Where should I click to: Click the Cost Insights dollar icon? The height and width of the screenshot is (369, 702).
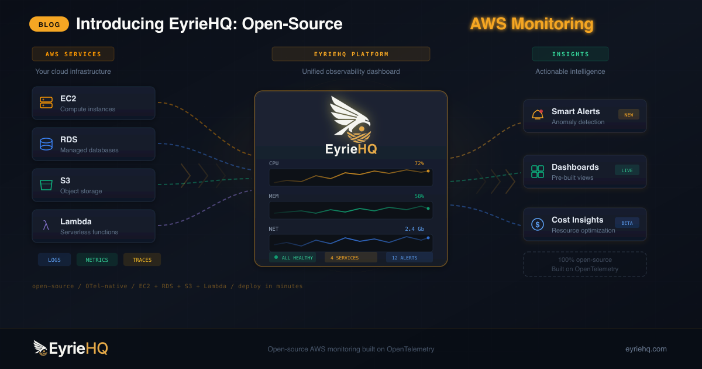click(x=537, y=224)
